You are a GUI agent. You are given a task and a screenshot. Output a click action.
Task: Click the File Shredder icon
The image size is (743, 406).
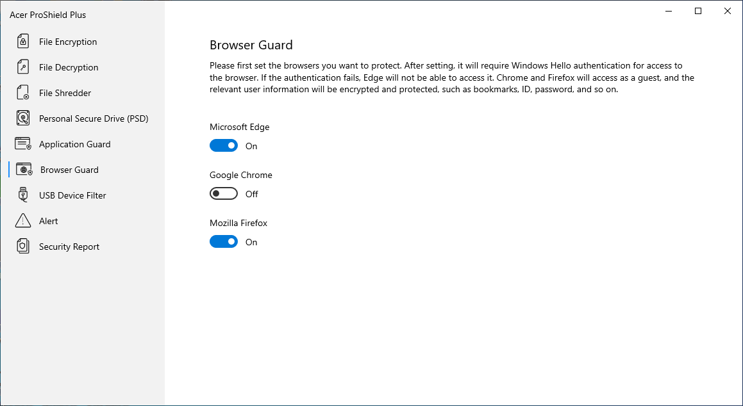click(22, 93)
